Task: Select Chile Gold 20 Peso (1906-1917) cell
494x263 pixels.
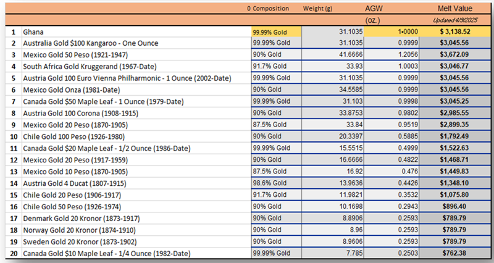Action: 136,195
